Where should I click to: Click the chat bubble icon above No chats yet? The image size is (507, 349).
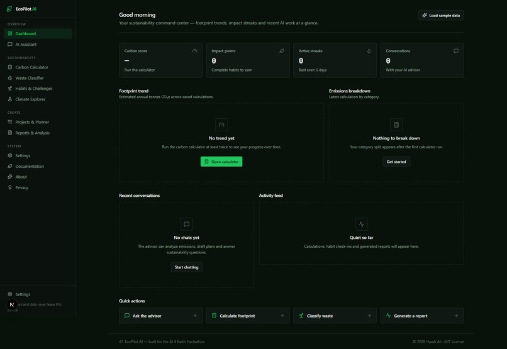pyautogui.click(x=187, y=224)
